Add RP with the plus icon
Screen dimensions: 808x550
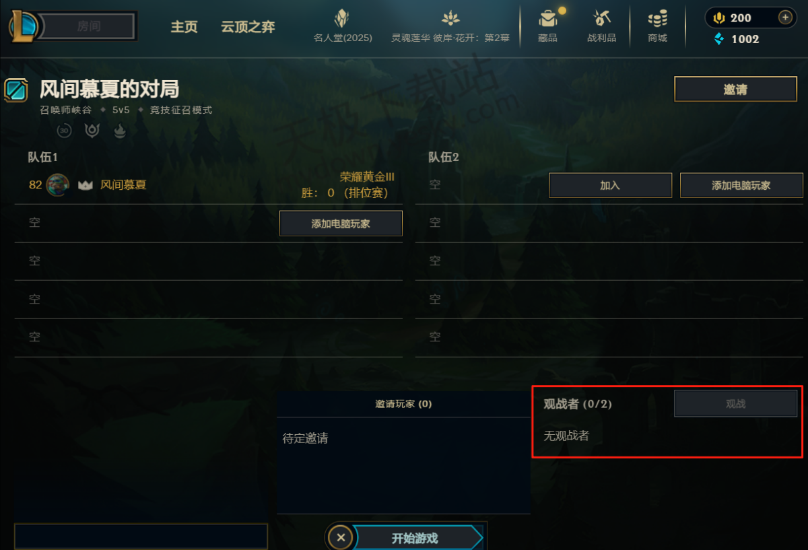785,18
